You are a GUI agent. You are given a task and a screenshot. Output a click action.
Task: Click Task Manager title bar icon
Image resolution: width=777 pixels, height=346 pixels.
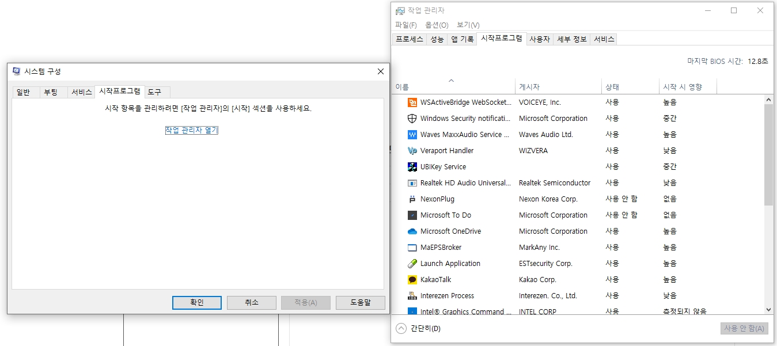tap(400, 11)
